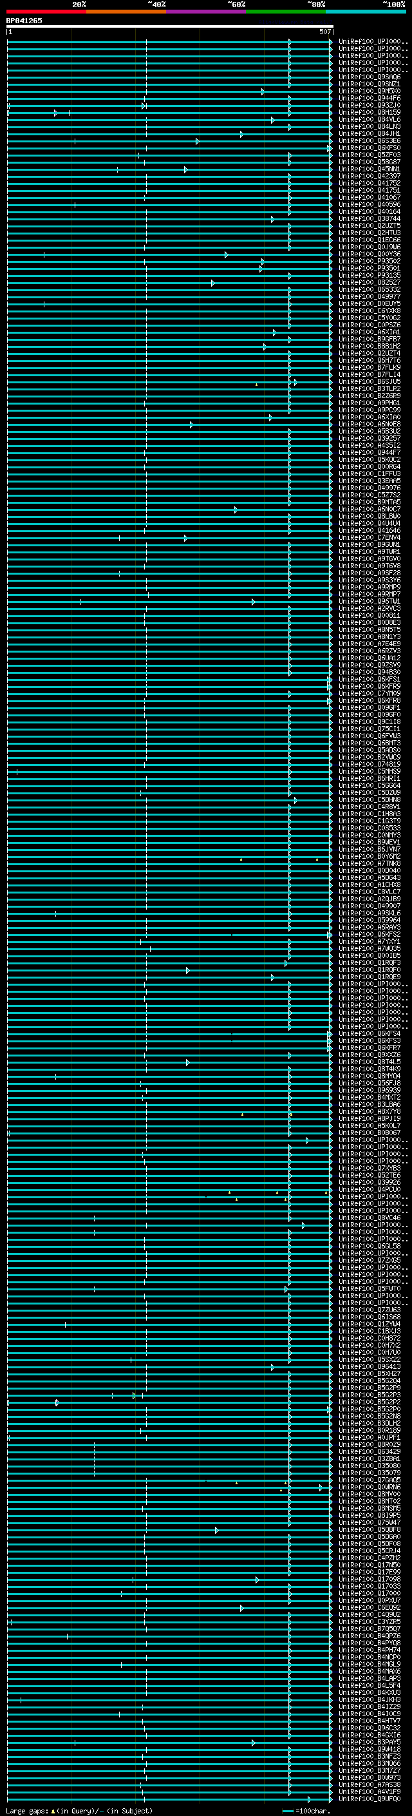Select the UniRef100_Q84JH1 label

click(x=369, y=133)
